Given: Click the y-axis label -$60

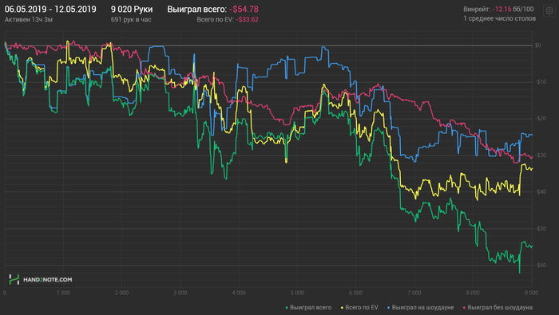Looking at the screenshot, I should coord(541,266).
